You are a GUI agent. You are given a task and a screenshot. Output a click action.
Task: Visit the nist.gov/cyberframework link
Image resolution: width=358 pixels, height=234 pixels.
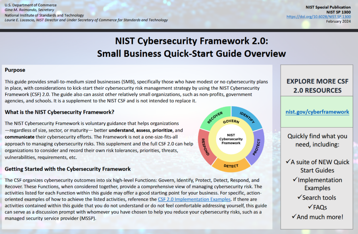point(317,112)
